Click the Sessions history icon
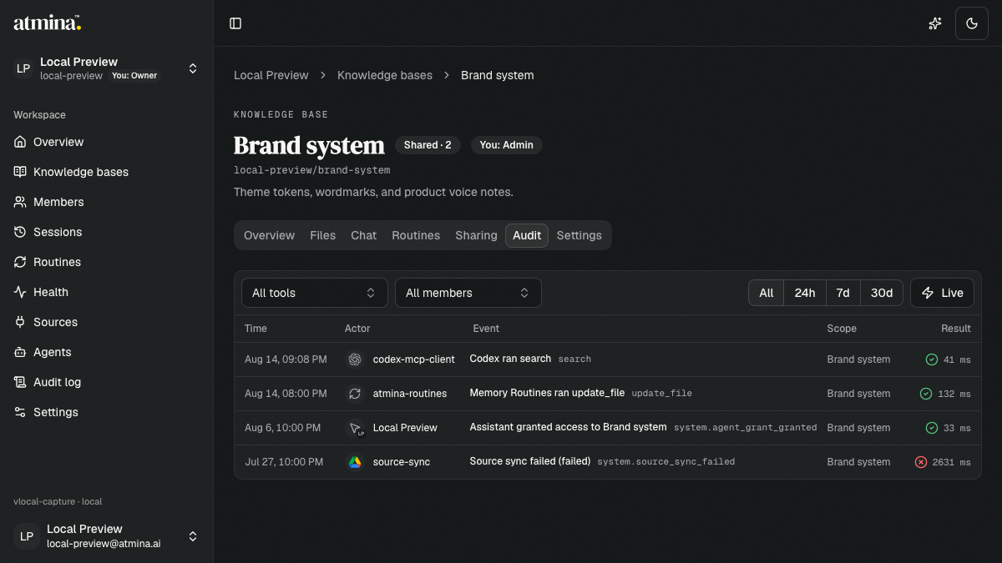1002x563 pixels. tap(20, 232)
